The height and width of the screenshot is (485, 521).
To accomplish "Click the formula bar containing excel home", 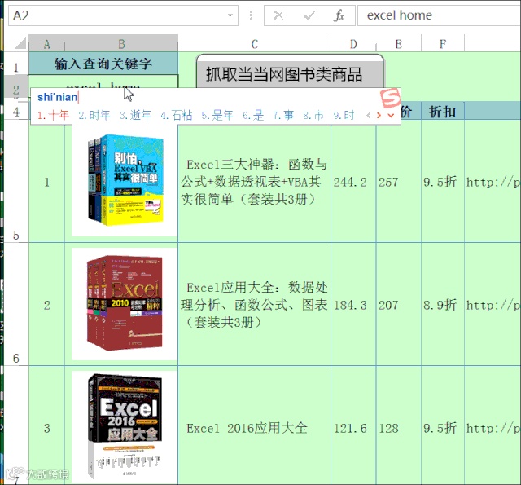I will pos(440,15).
